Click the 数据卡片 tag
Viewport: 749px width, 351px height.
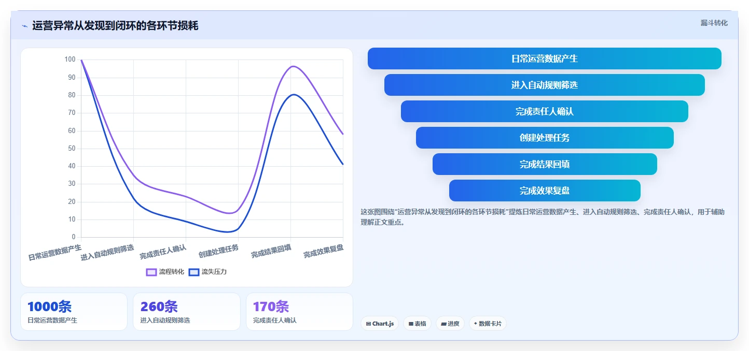[488, 324]
